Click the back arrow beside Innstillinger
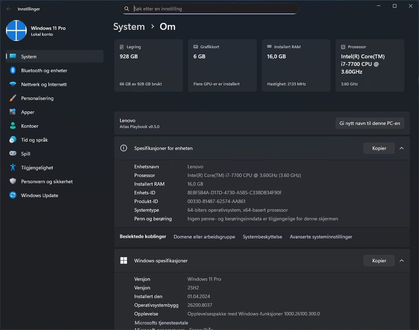419x330 pixels. point(9,9)
